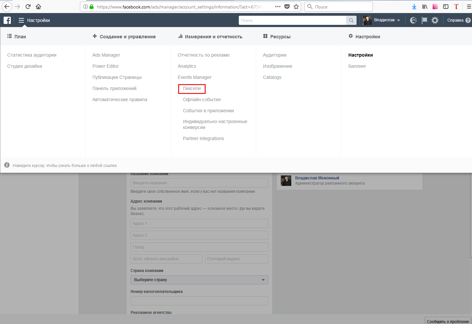
Task: Click the browser forward arrow
Action: (x=17, y=7)
